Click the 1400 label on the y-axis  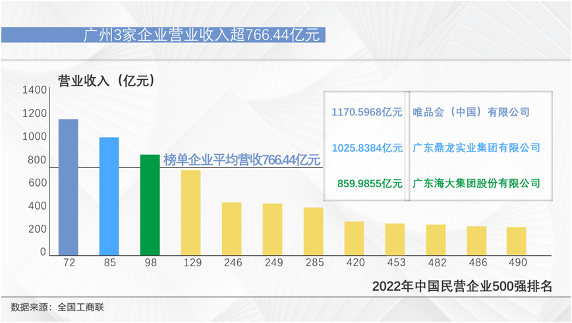pyautogui.click(x=34, y=90)
